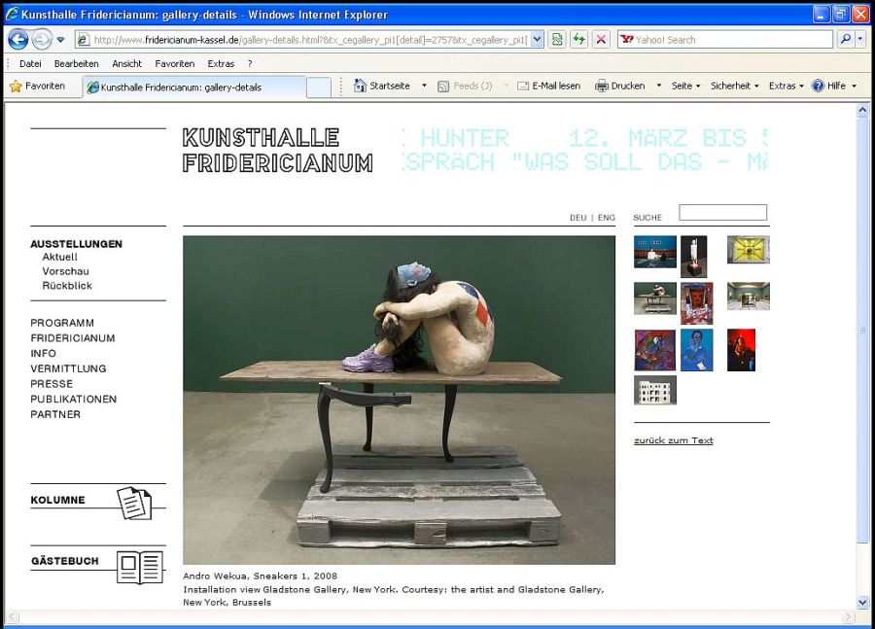875x629 pixels.
Task: Click the Startseite home icon
Action: coord(360,86)
